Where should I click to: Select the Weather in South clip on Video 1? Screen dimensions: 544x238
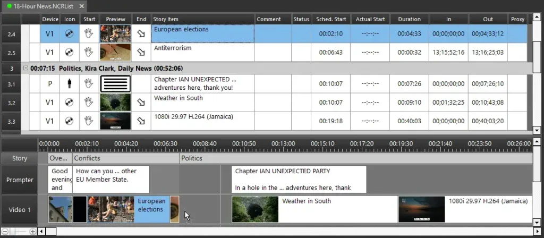pyautogui.click(x=314, y=209)
